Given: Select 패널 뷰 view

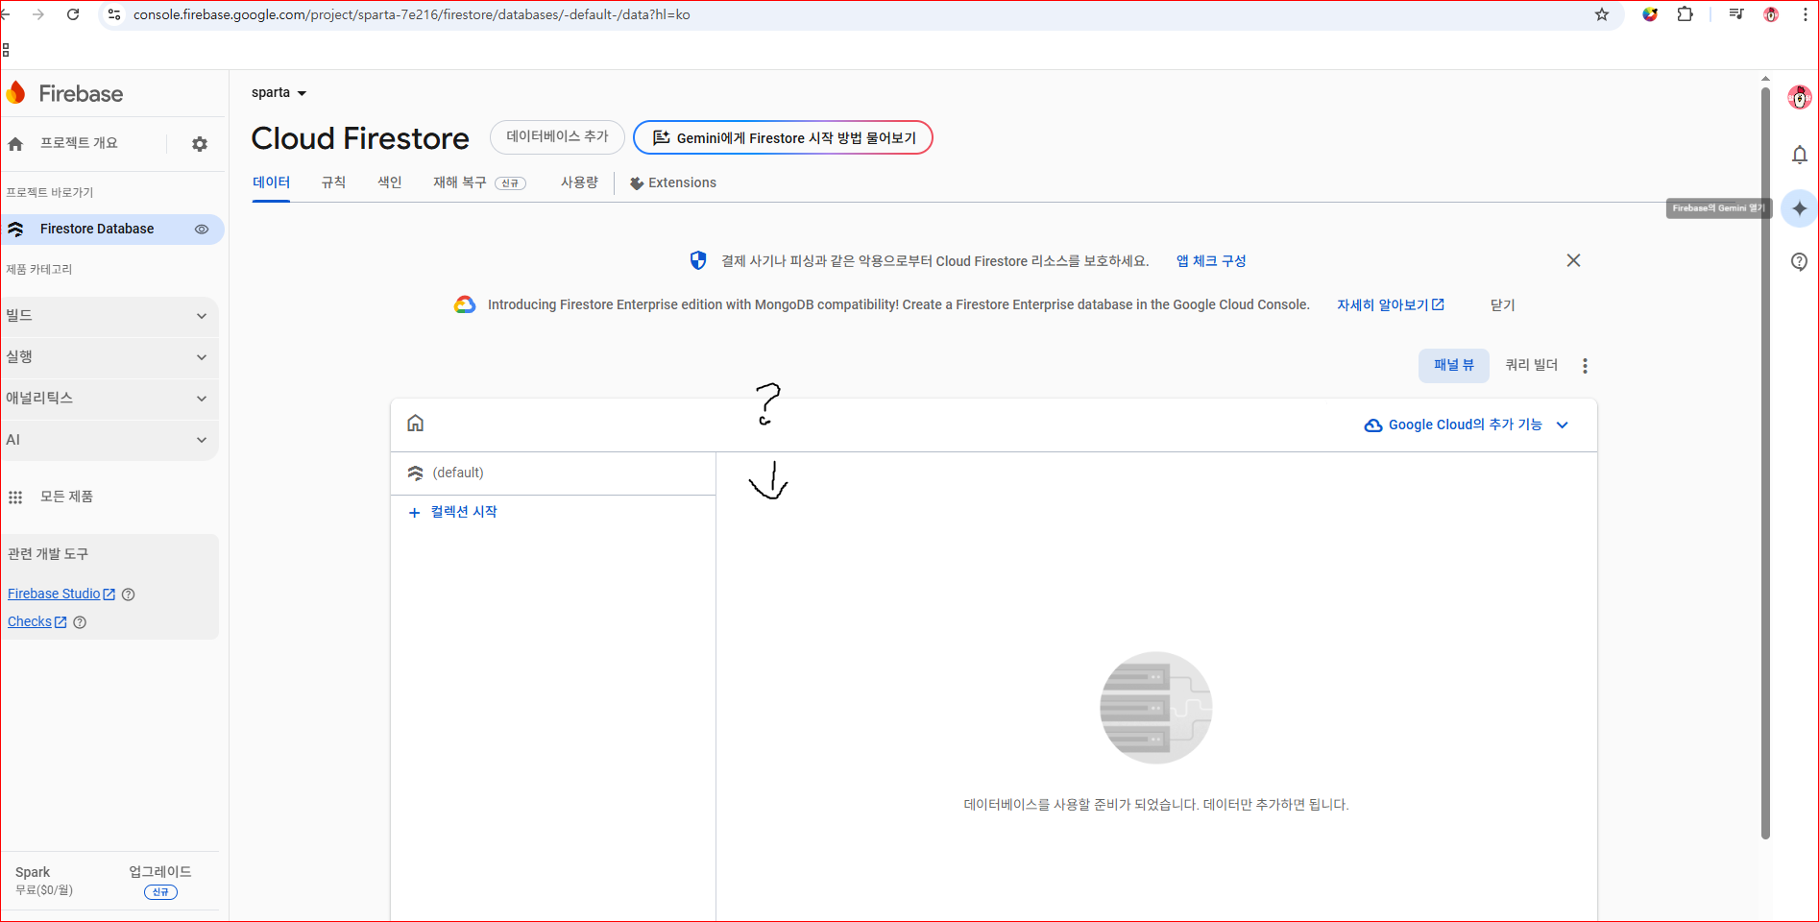Looking at the screenshot, I should [x=1453, y=365].
